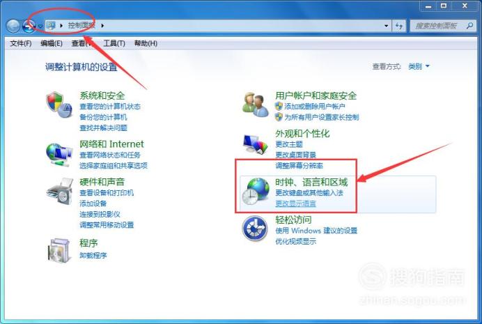
Task: Open the Ease of Access icon
Action: 255,229
